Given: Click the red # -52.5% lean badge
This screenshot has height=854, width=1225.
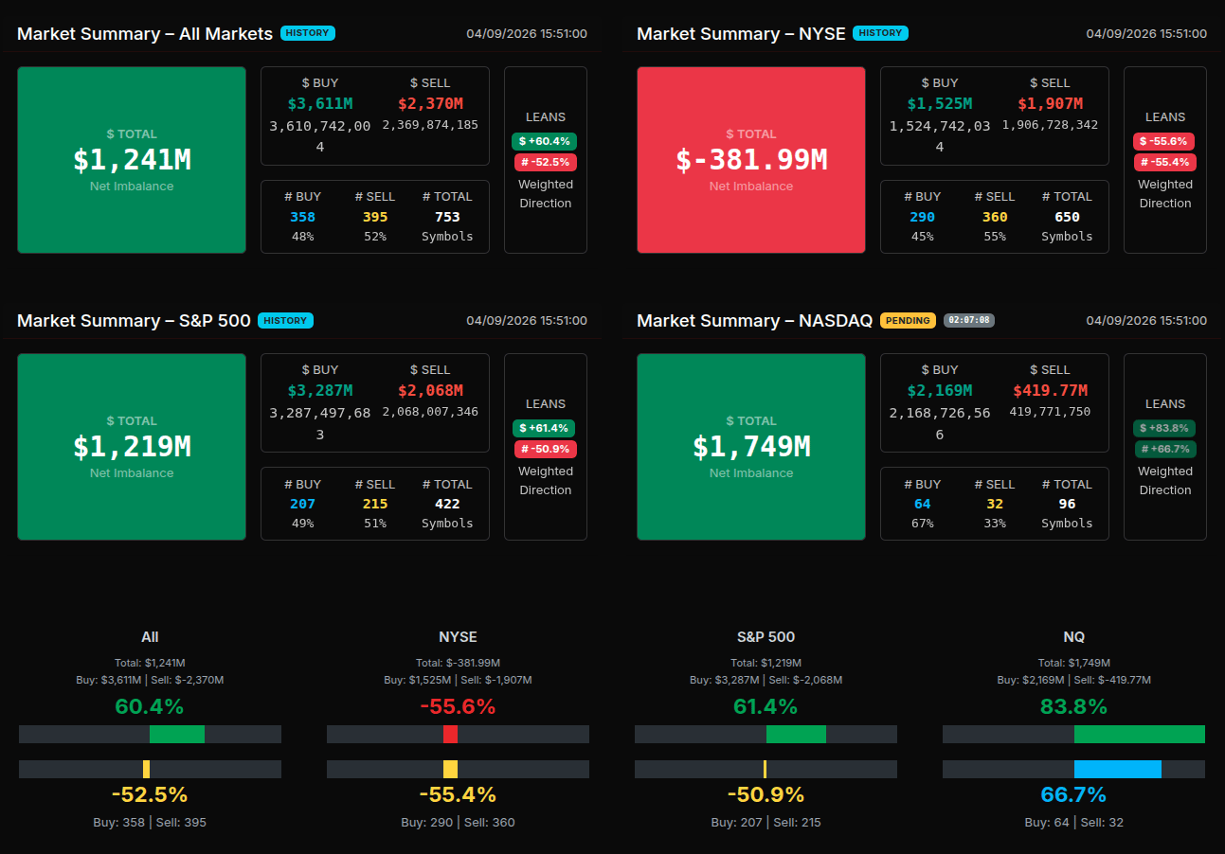Looking at the screenshot, I should pos(545,162).
